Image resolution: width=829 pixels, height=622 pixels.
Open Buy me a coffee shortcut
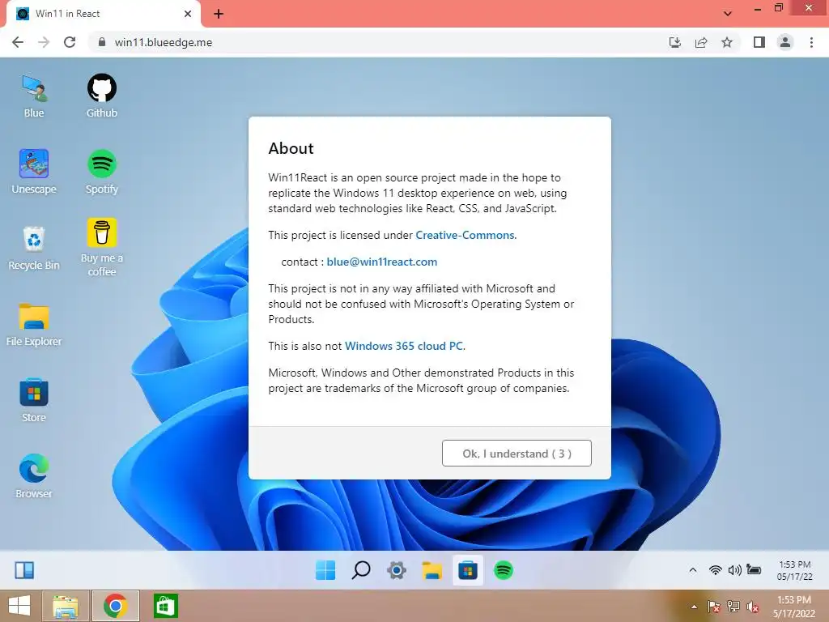click(101, 247)
